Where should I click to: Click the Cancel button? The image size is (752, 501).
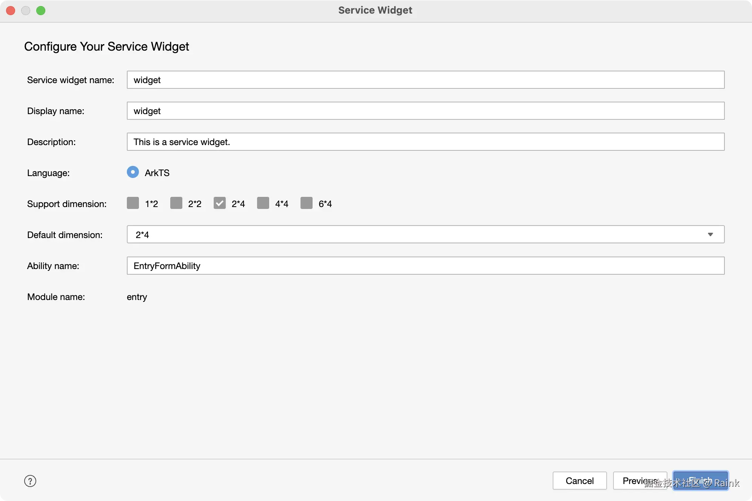[x=579, y=481]
